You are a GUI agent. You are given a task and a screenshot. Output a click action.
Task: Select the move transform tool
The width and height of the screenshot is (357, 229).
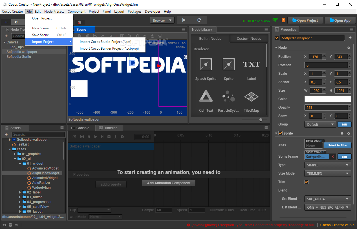6,22
